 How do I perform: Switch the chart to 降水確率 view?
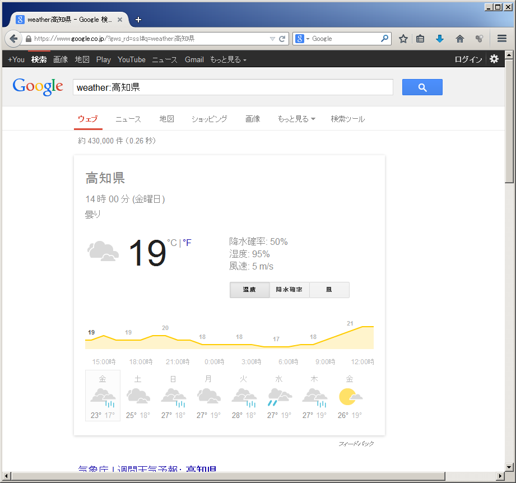[x=289, y=290]
